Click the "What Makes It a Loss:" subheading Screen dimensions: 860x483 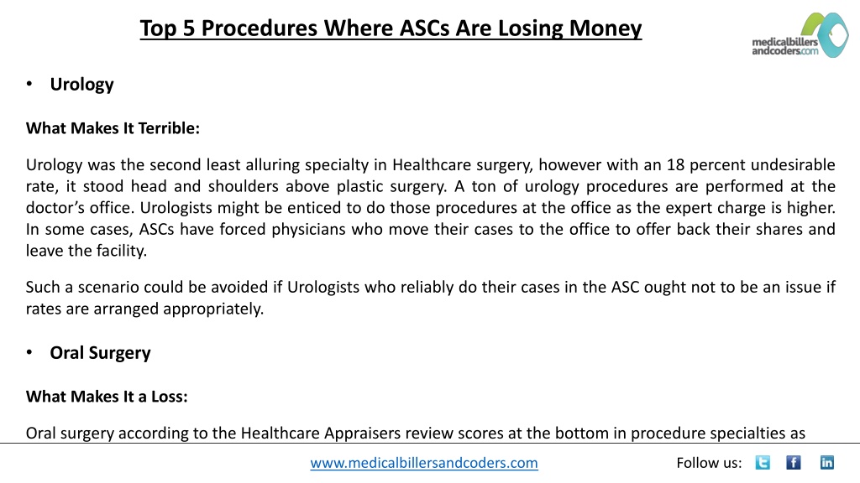tap(107, 397)
